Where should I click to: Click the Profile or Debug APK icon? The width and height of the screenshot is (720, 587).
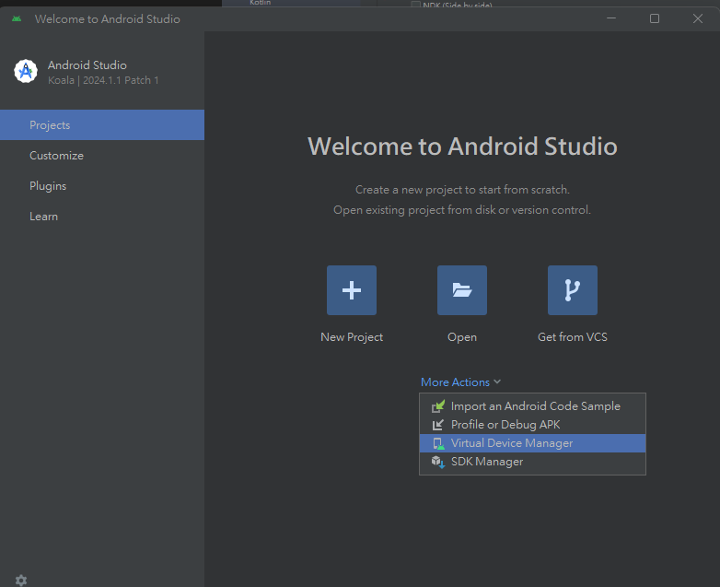(x=438, y=425)
